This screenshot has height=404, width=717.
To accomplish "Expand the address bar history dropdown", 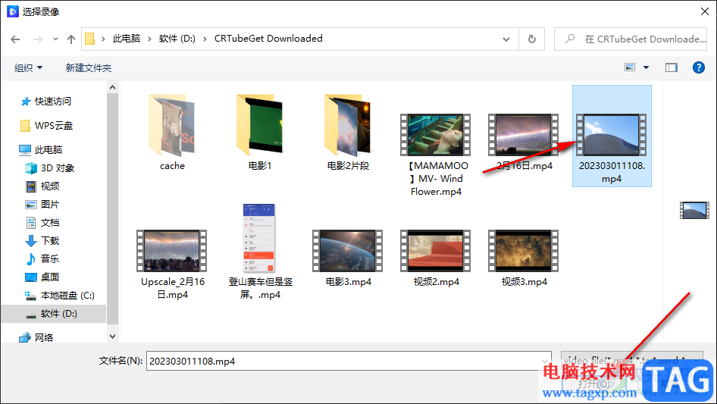I will click(x=506, y=39).
